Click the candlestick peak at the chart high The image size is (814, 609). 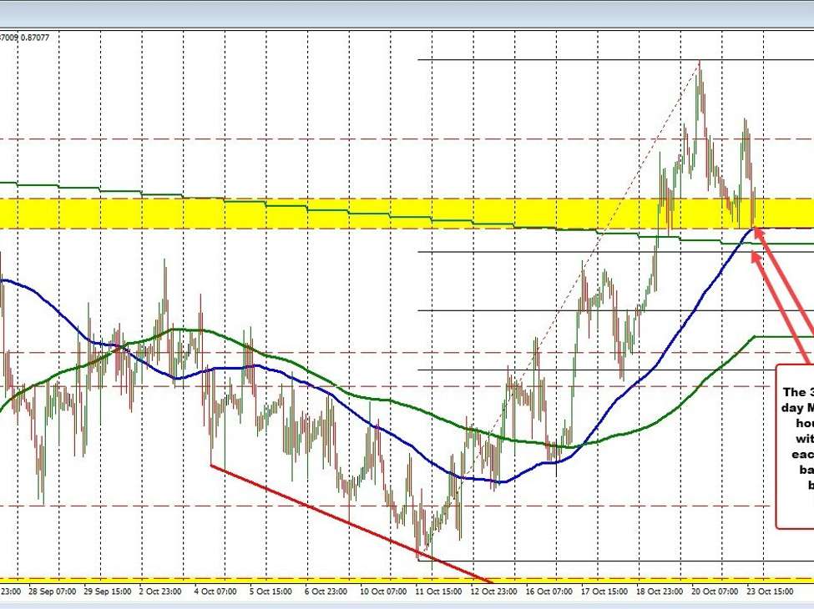point(699,65)
